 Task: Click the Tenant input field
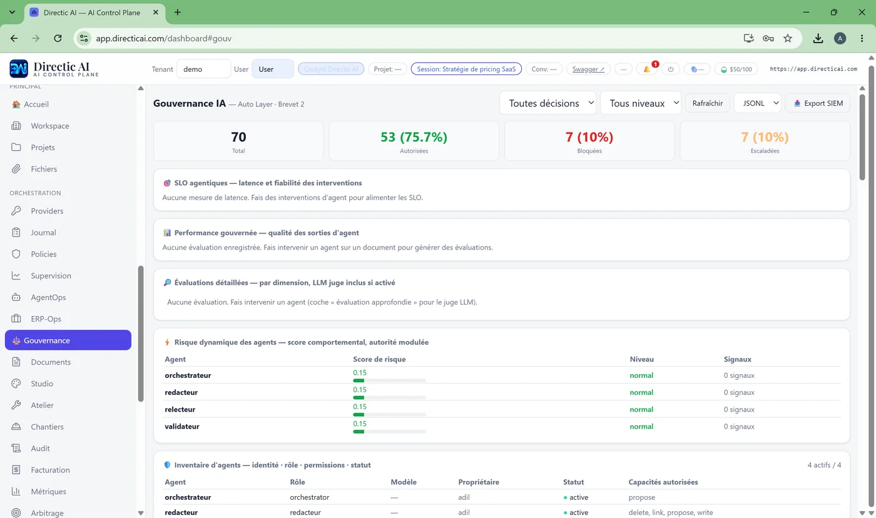click(x=203, y=69)
